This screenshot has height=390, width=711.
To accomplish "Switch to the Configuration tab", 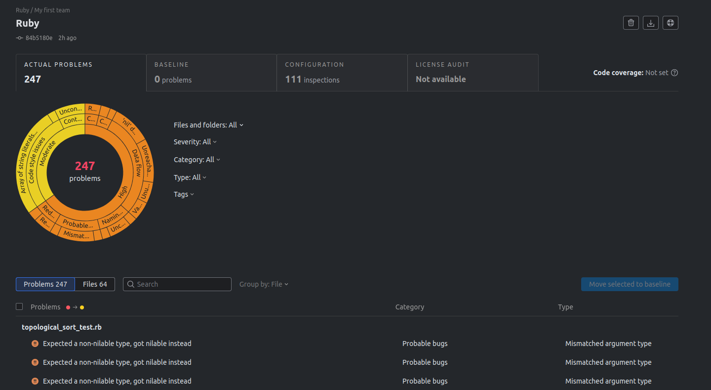I will coord(342,73).
